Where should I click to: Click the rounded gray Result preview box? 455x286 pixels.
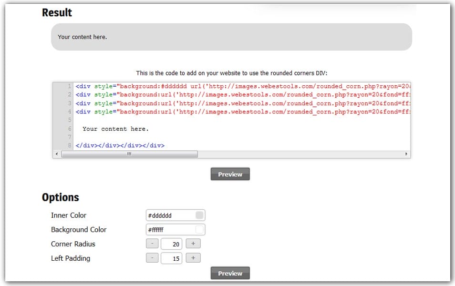(231, 37)
